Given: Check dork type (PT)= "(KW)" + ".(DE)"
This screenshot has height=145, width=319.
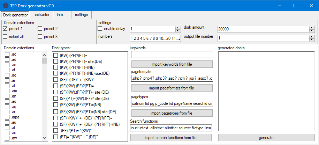Looking at the screenshot, I should pyautogui.click(x=55, y=137).
